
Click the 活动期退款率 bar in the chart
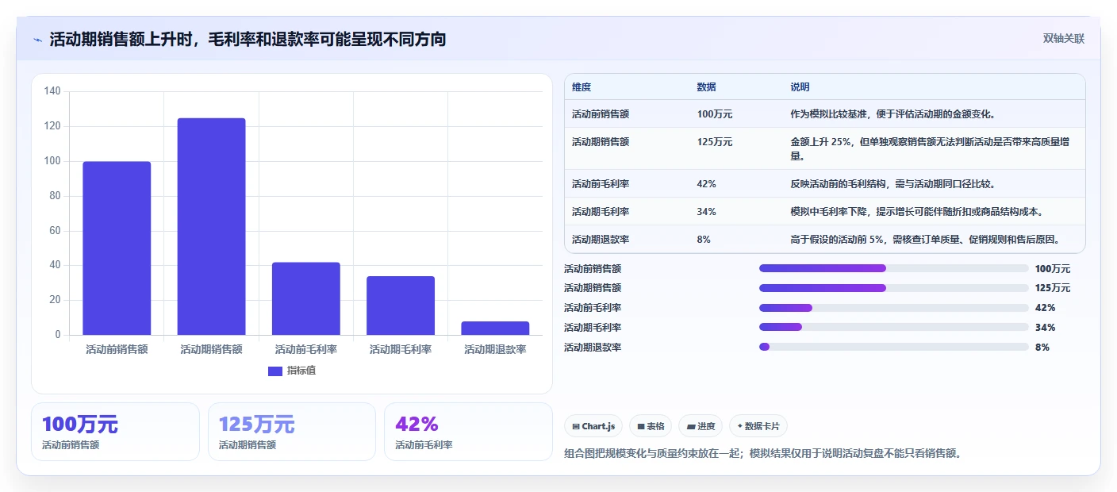(x=495, y=328)
